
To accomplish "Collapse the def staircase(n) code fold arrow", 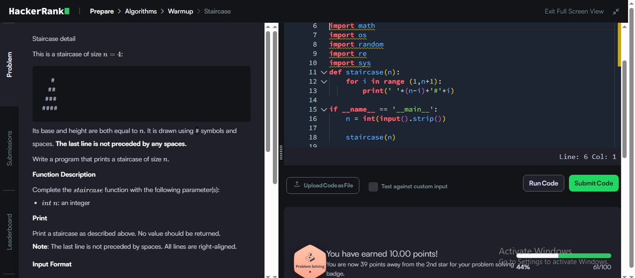I will tap(324, 73).
